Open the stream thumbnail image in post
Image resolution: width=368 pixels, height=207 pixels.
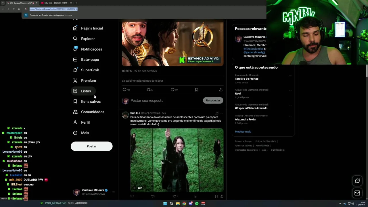click(172, 44)
